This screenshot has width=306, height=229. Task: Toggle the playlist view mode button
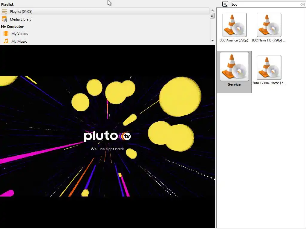pyautogui.click(x=225, y=4)
